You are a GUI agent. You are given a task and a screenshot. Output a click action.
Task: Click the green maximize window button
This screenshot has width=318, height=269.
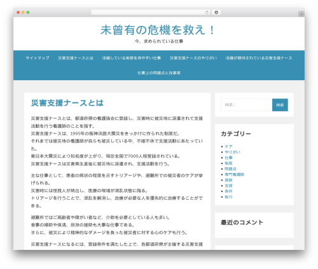pyautogui.click(x=28, y=13)
